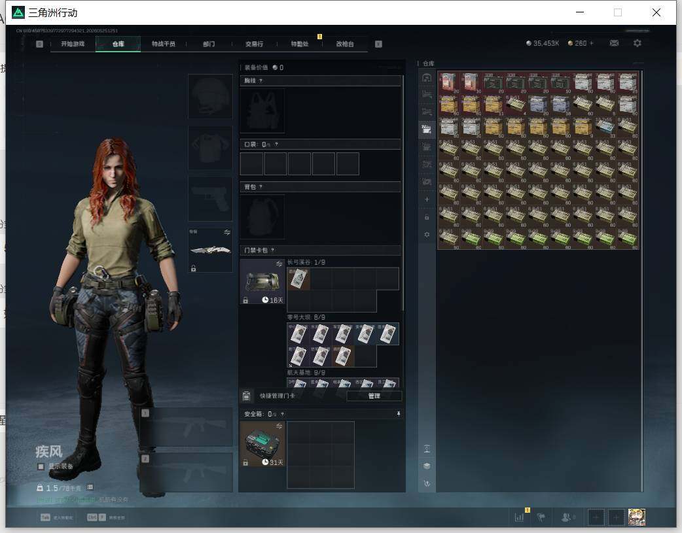Toggle the 显示装备 checkbox
The width and height of the screenshot is (682, 533).
(x=41, y=466)
